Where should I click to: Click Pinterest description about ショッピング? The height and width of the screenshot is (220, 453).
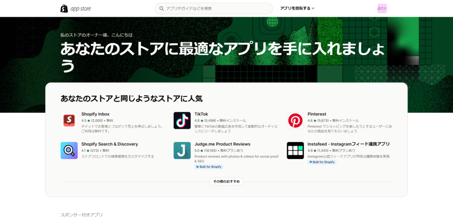(x=350, y=129)
